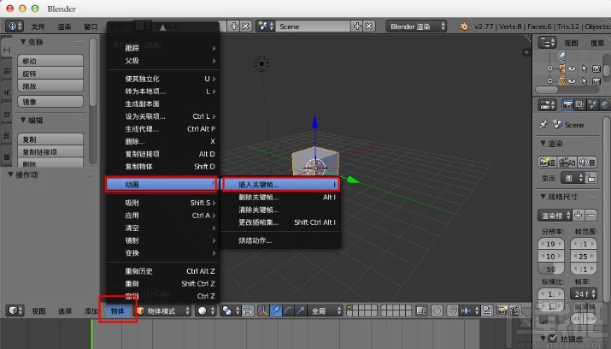Open the 3D view editor type selector
Image resolution: width=611 pixels, height=349 pixels.
(x=15, y=311)
